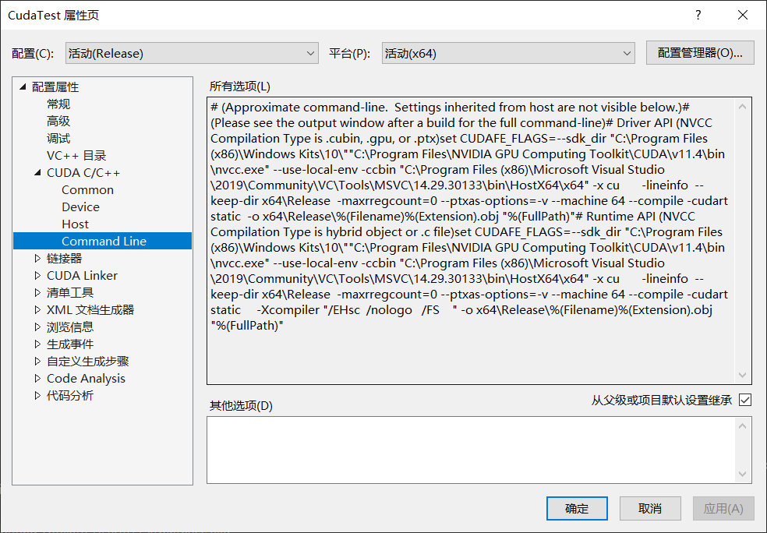Click the 所有选项(L) label
The width and height of the screenshot is (767, 533).
(240, 86)
